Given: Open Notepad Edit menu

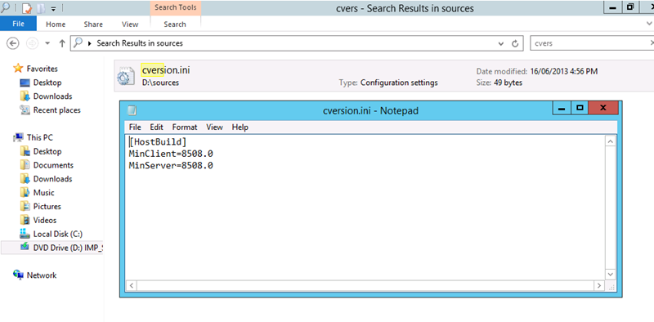Looking at the screenshot, I should [156, 127].
